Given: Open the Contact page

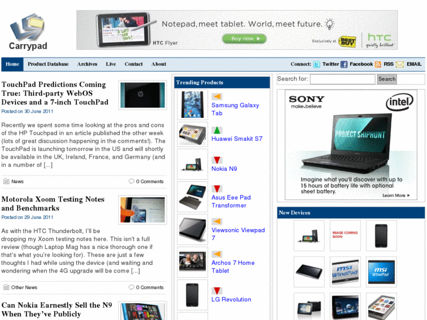Looking at the screenshot, I should click(x=134, y=64).
